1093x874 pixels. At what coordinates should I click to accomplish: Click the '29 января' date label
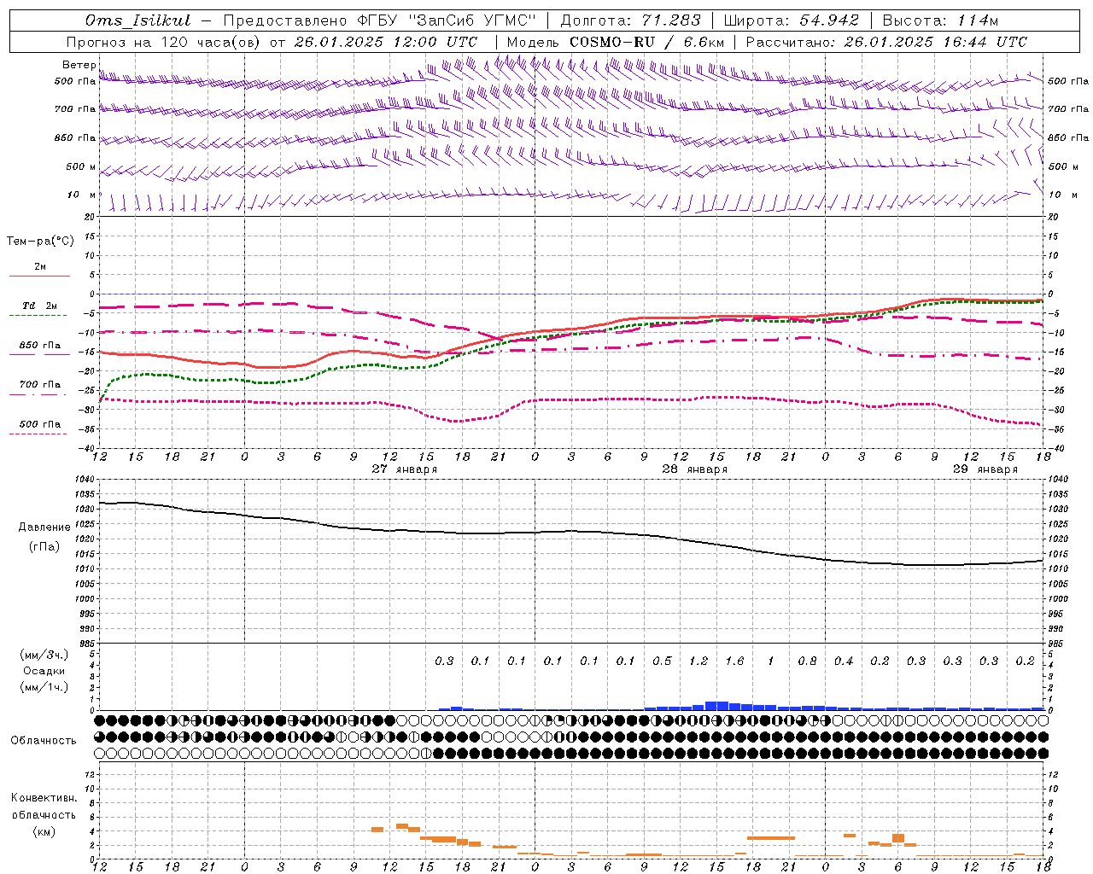click(x=985, y=469)
